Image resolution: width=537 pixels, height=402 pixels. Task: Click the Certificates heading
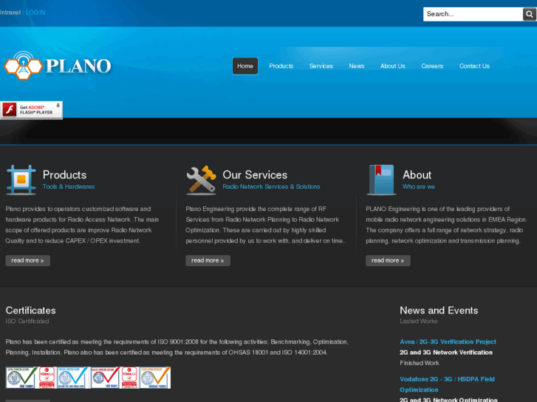pos(30,311)
